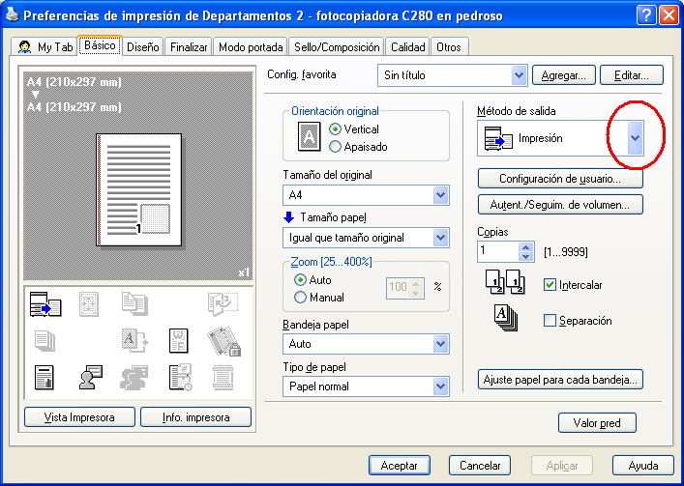Click the user with card icon
Screen dimensions: 684x486
click(91, 377)
